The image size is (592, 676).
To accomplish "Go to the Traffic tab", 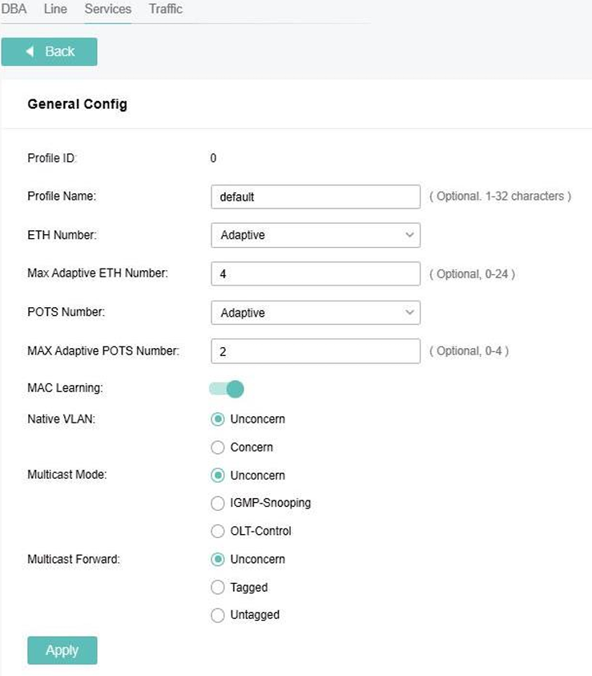I will 166,9.
